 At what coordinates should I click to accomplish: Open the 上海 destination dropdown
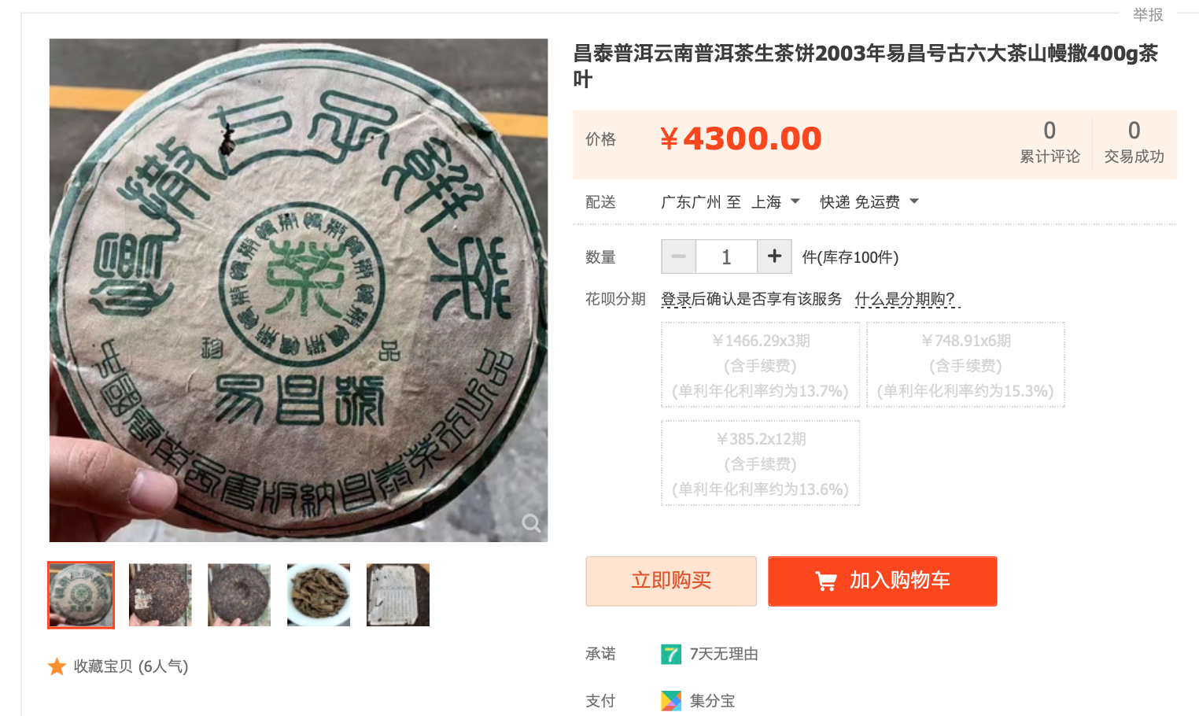pos(776,202)
